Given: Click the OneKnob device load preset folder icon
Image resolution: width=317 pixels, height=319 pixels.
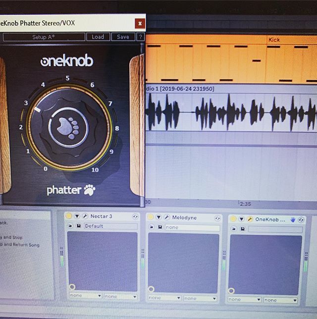Looking at the screenshot, I should 234,229.
